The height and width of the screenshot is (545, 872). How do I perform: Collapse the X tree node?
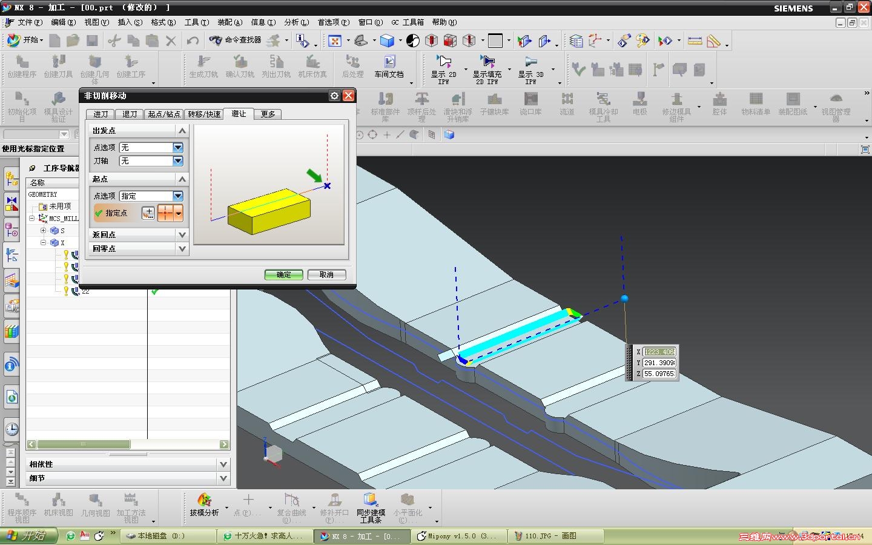[43, 243]
